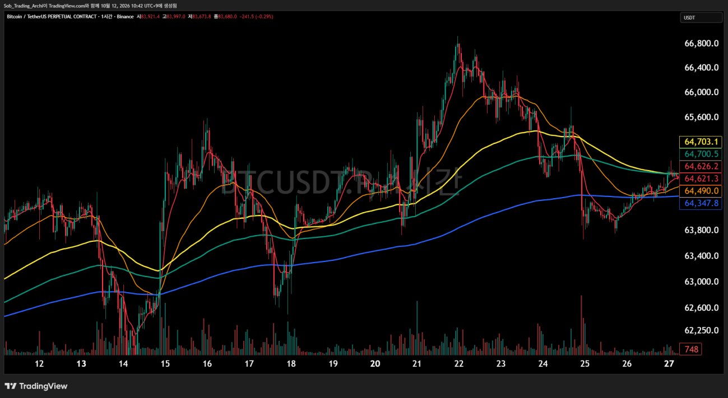Click date 18 on the time axis

pyautogui.click(x=291, y=364)
